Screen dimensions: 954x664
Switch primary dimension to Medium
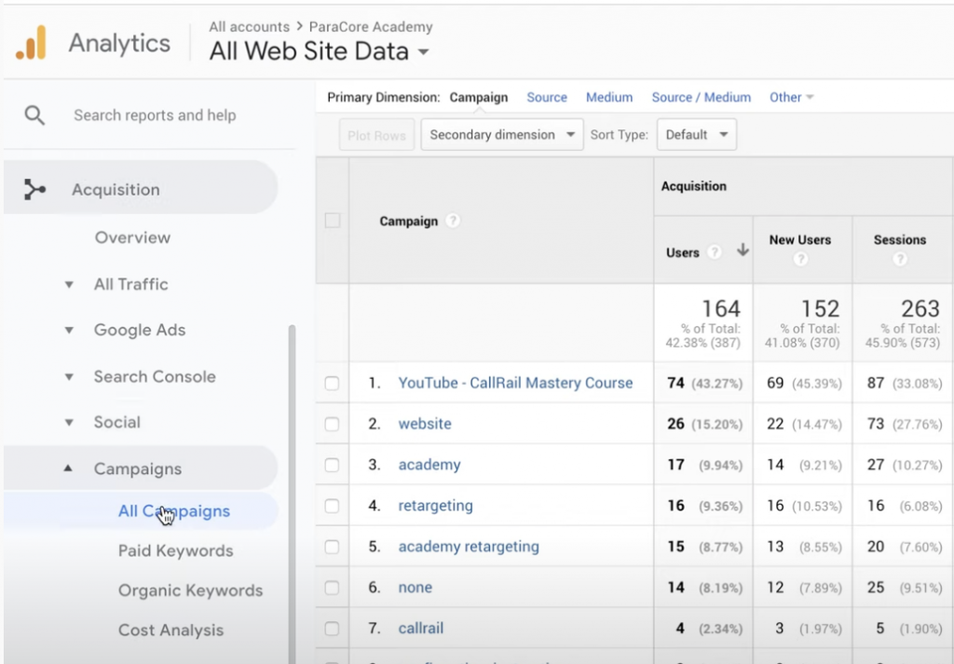click(609, 97)
